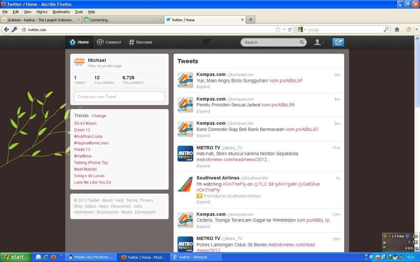The image size is (420, 262).
Task: Open the Edit menu
Action: point(16,12)
